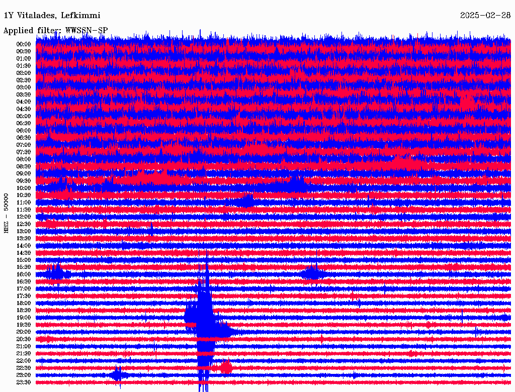Select the 17:30 time label
Viewport: 515px width, 392px height.
[24, 296]
